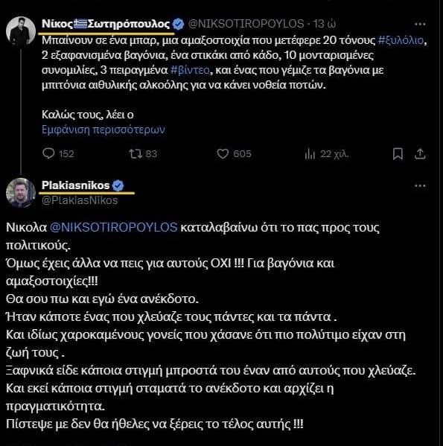
Task: Click the Plakiasnikos display name
Action: point(76,185)
